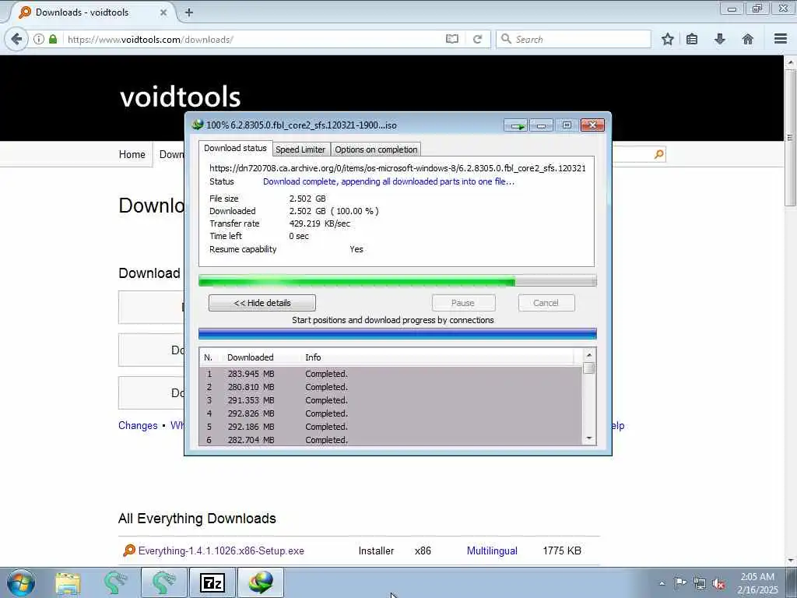
Task: Click the Downloaded column header
Action: click(x=262, y=357)
